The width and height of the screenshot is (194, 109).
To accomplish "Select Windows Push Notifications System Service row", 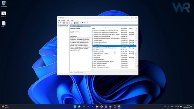I will (114, 33).
